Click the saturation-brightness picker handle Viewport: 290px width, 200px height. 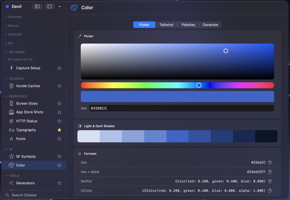pyautogui.click(x=226, y=51)
